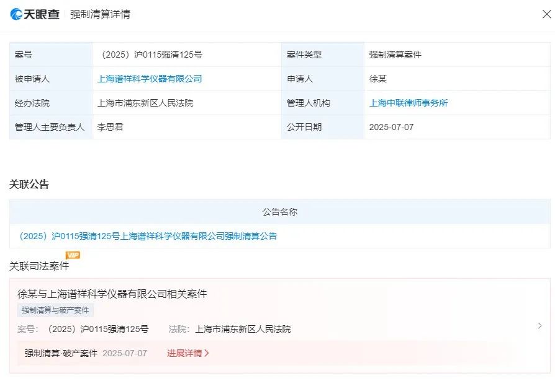Screen dimensions: 555x381
Task: Open the 强制清算公告 announcement link
Action: click(148, 236)
